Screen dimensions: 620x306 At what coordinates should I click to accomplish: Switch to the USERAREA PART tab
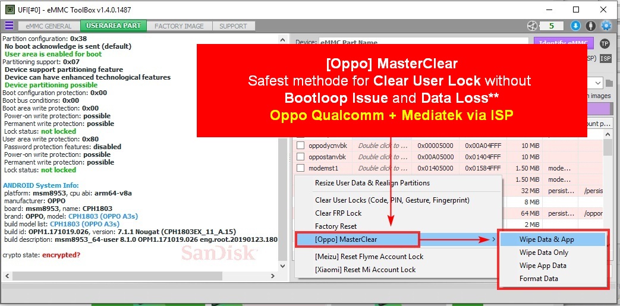tap(114, 26)
